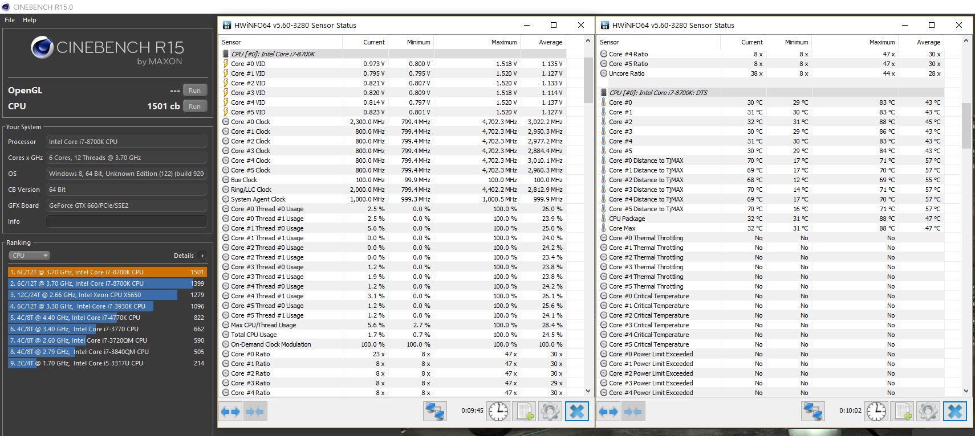Viewport: 975px width, 436px height.
Task: Open the Help menu in Cinebench
Action: pyautogui.click(x=30, y=20)
